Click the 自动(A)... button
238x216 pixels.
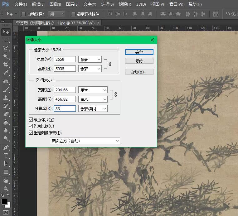pyautogui.click(x=139, y=72)
